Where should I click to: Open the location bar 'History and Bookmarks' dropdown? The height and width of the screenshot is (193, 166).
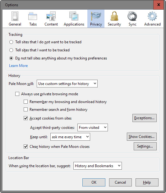[98, 166]
